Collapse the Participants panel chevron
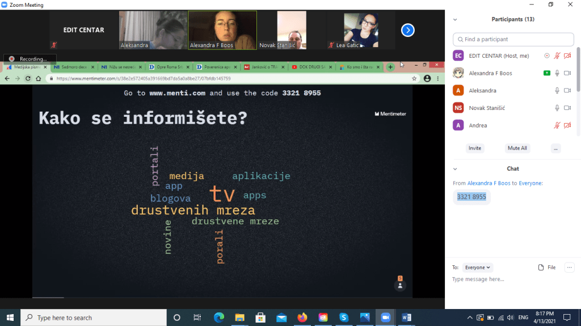The width and height of the screenshot is (581, 326). pos(455,19)
